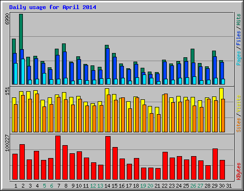Click the red KBytes bar for day 14
This screenshot has height=191, width=244.
click(108, 158)
